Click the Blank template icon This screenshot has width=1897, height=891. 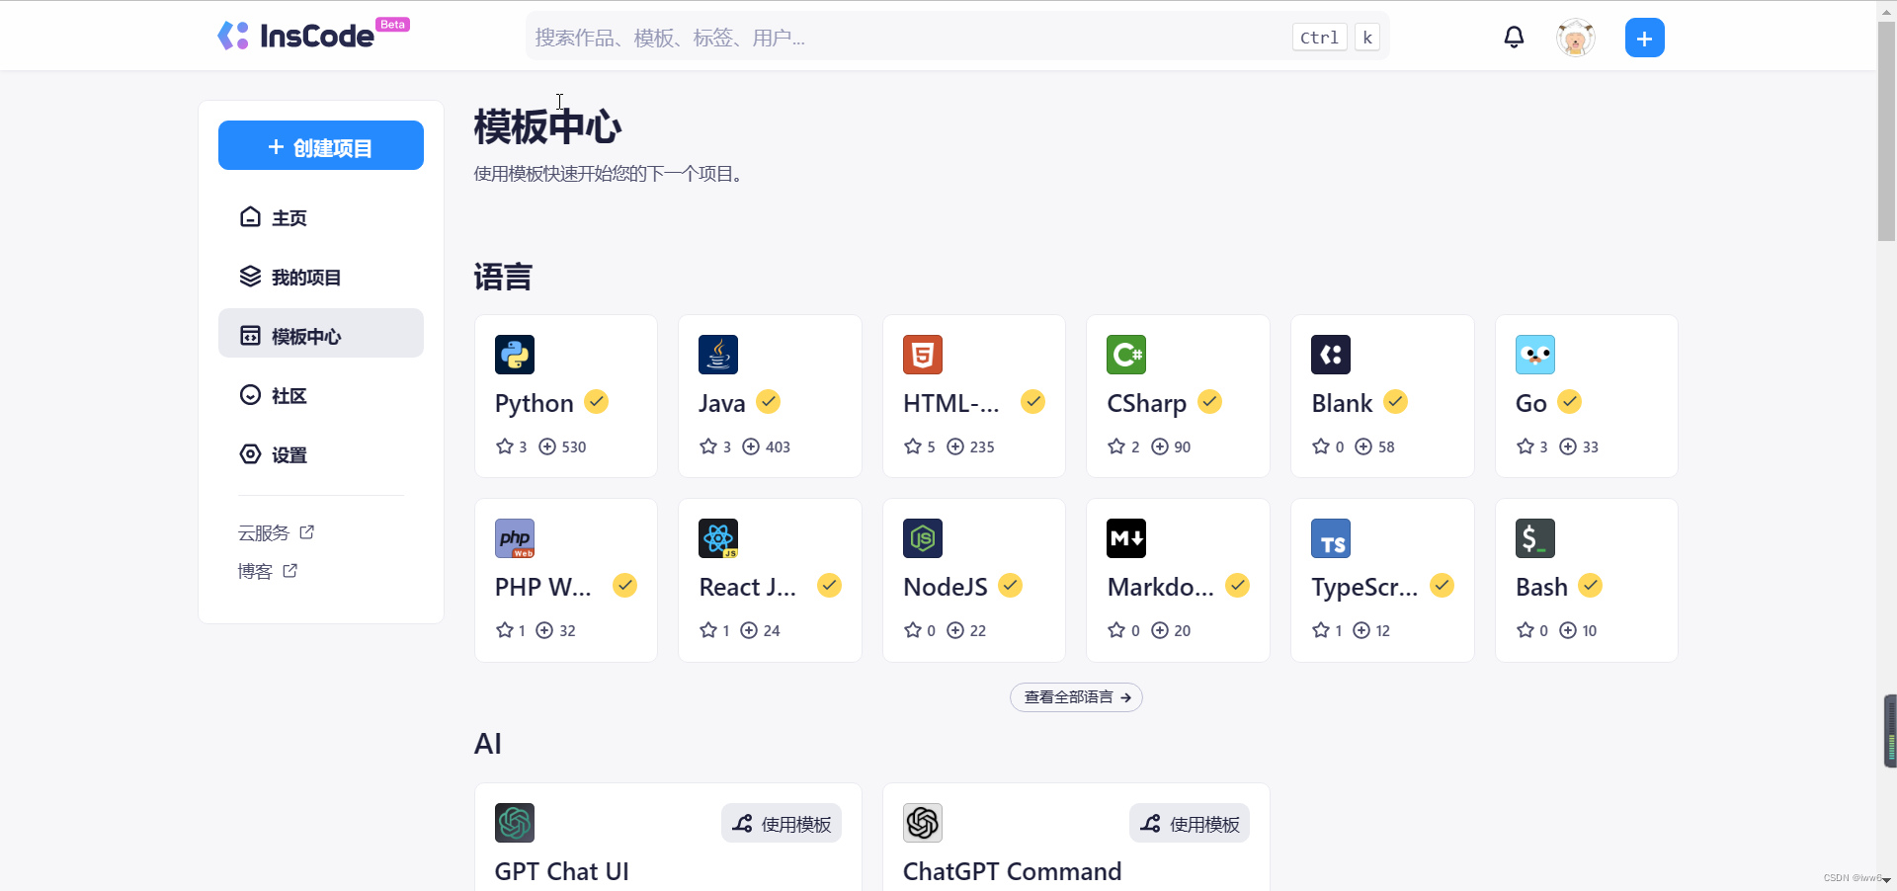click(1331, 355)
